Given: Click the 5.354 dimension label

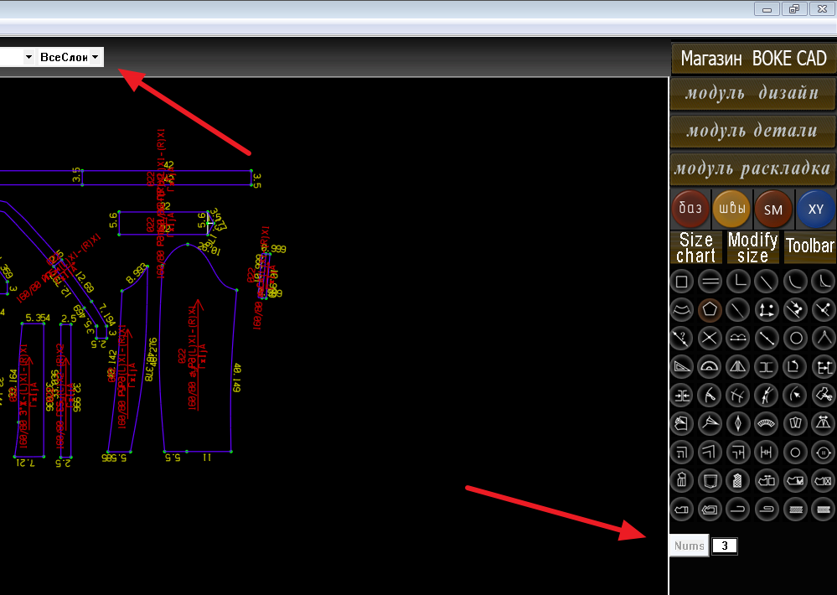Looking at the screenshot, I should click(x=38, y=318).
